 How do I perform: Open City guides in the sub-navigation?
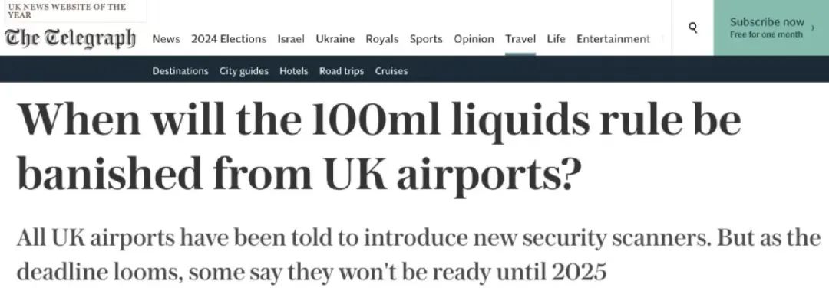coord(244,71)
